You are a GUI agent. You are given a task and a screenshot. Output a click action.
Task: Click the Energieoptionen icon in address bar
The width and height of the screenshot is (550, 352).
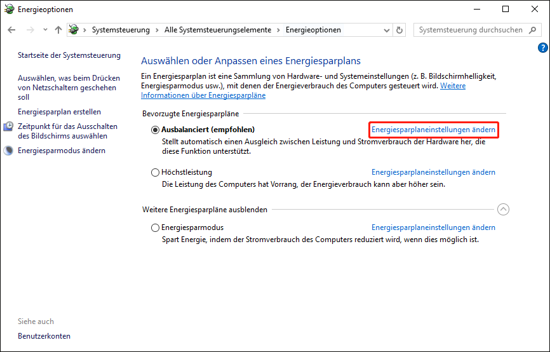(x=74, y=30)
